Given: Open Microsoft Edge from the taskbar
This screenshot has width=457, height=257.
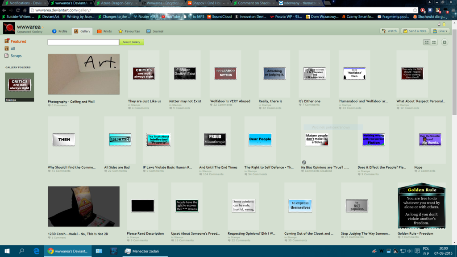Looking at the screenshot, I should tap(37, 251).
